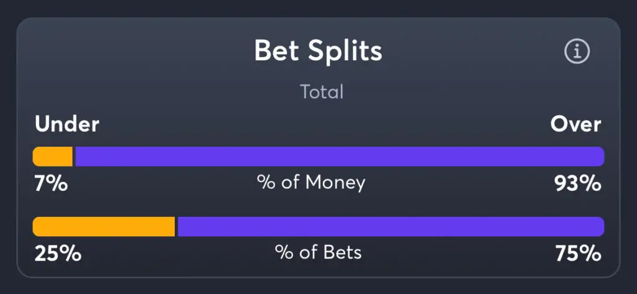
Task: Click the orange-purple divider on money bar
Action: point(74,157)
